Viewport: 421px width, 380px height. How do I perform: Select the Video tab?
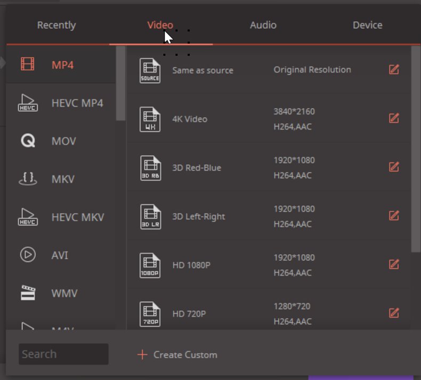coord(160,25)
